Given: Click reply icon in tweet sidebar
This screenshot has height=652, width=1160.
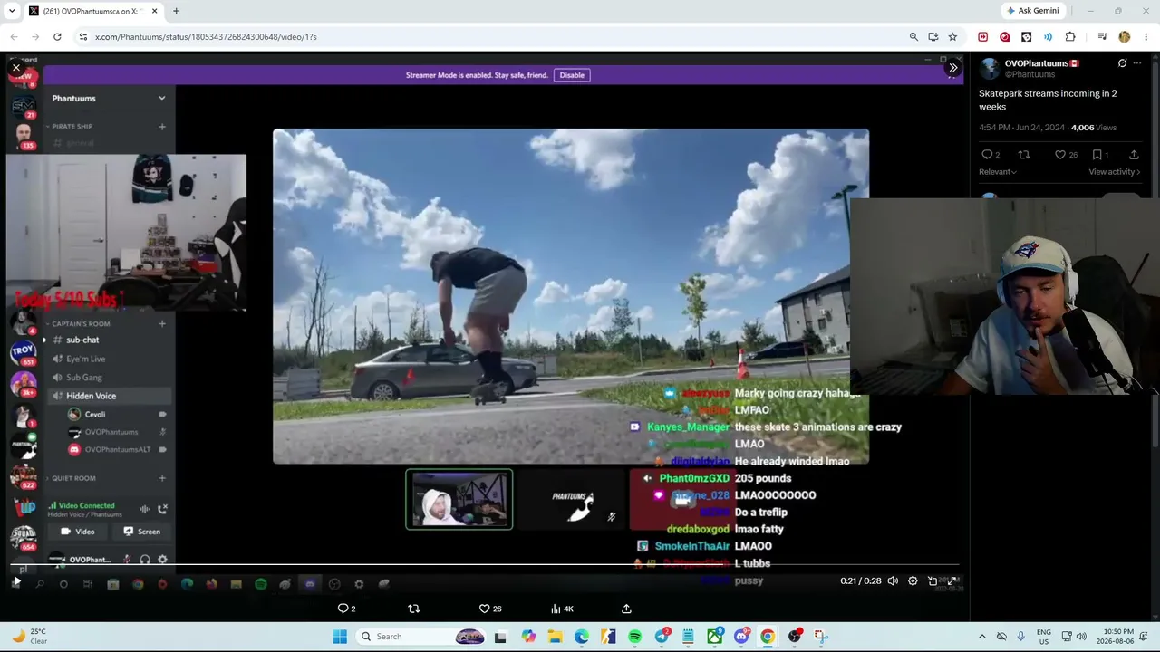Looking at the screenshot, I should [991, 155].
